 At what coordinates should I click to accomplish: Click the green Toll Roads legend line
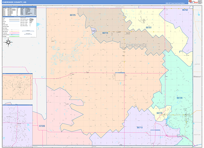click(x=14, y=36)
